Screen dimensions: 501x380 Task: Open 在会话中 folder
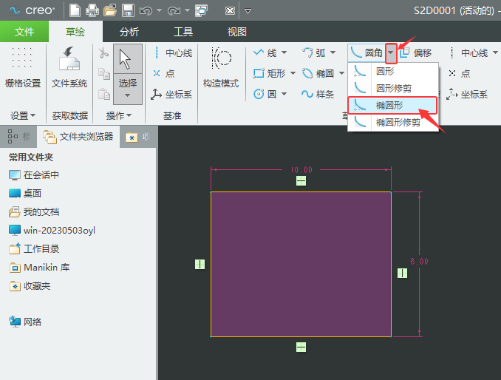coord(34,174)
